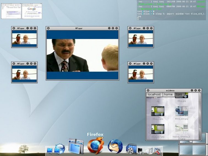This screenshot has width=208, height=156.
Task: Click the vertical scrollbar in evidence window
Action: [x=200, y=116]
